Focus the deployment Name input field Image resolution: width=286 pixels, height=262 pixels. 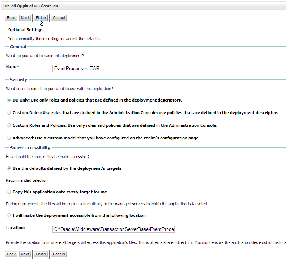[x=92, y=68]
